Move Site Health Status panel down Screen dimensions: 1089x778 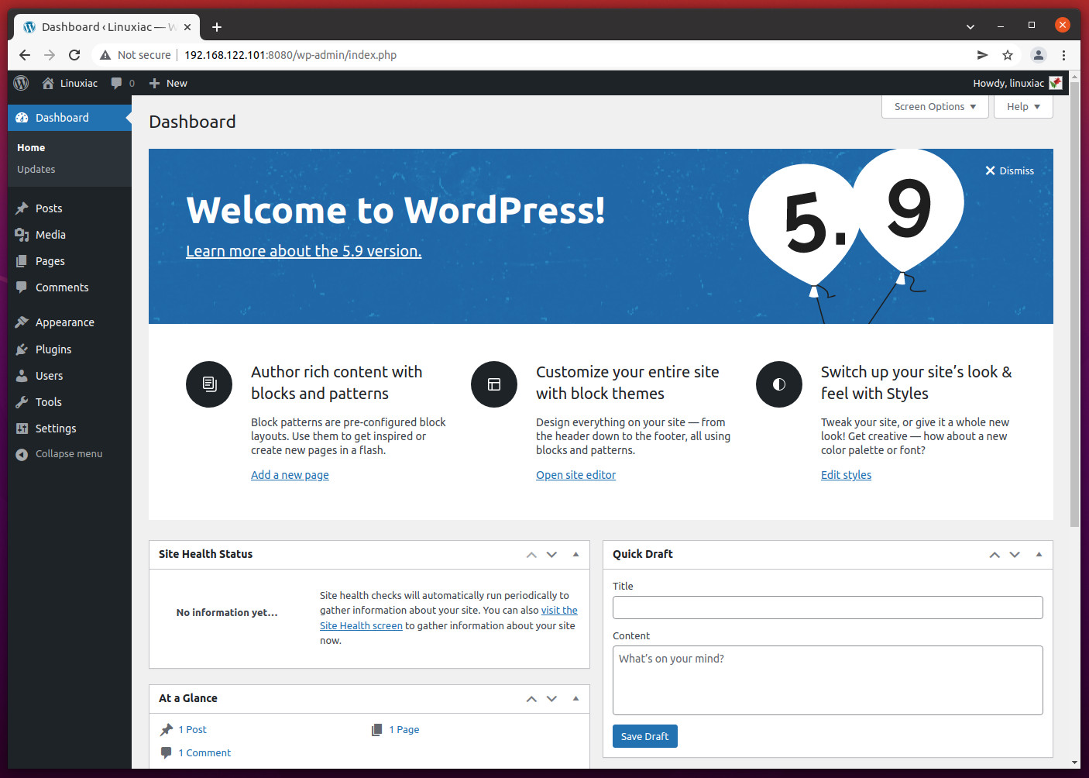pyautogui.click(x=551, y=555)
